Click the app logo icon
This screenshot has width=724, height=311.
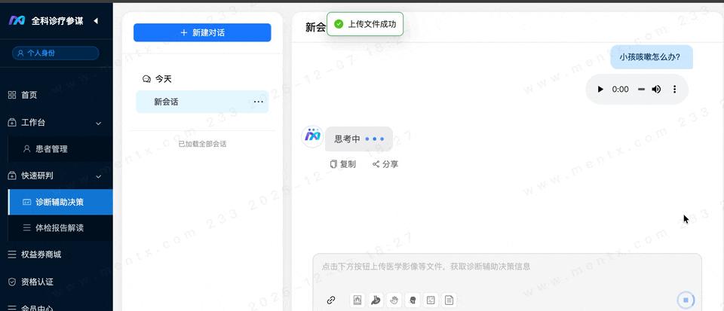pos(17,20)
